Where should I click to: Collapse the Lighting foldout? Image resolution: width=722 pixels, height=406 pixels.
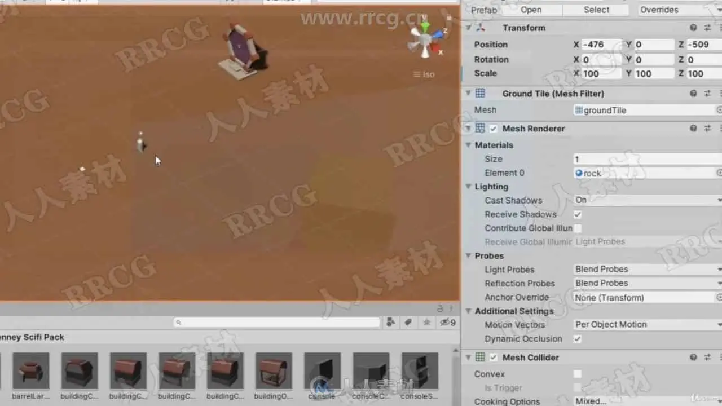468,187
